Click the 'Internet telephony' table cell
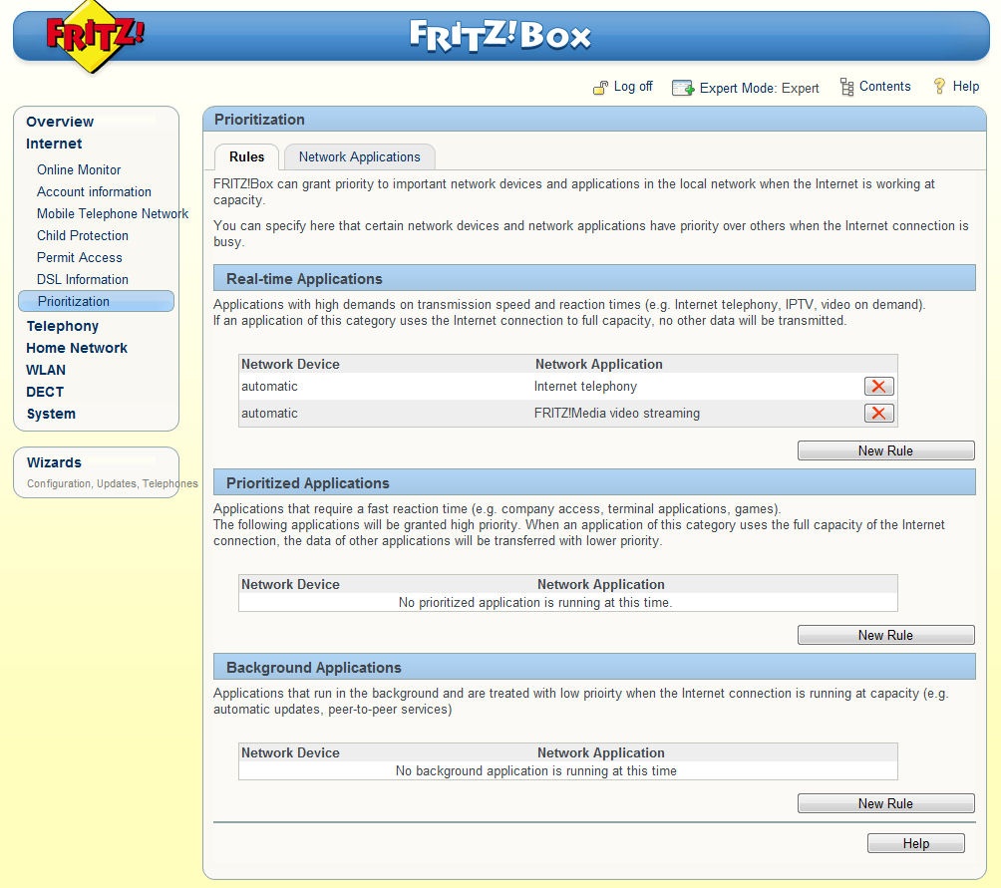 [585, 386]
